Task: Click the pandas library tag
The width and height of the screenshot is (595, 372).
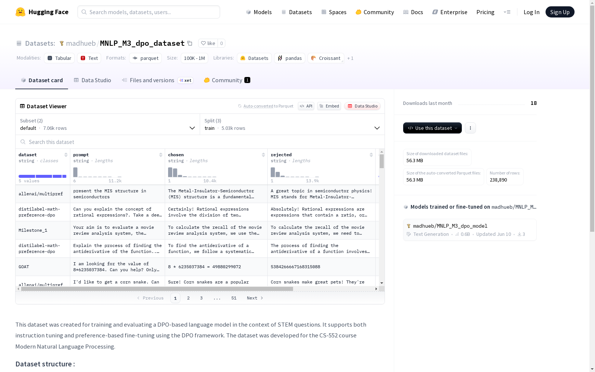Action: (290, 58)
